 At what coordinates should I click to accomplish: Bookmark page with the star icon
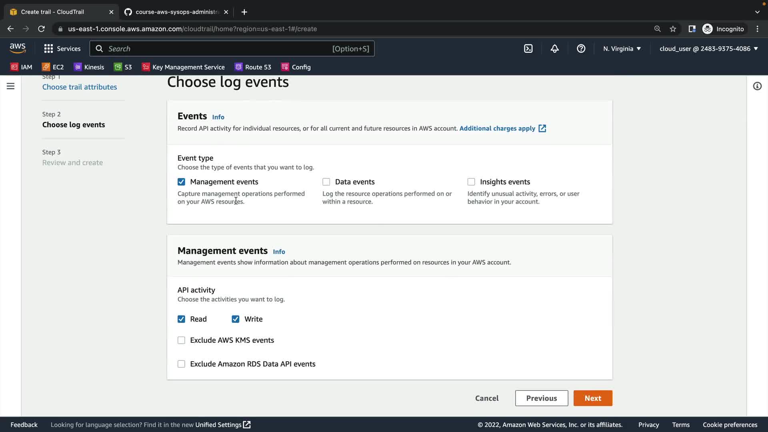click(673, 29)
